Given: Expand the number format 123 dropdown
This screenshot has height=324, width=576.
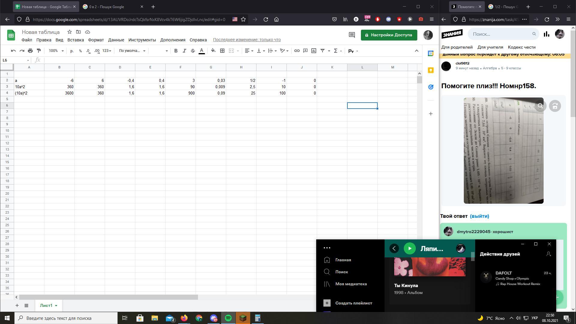Looking at the screenshot, I should (106, 51).
